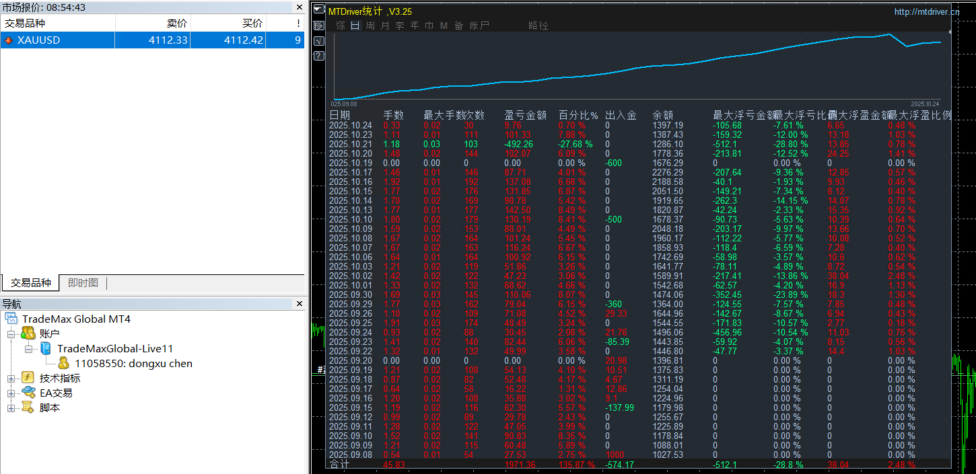Viewport: 976px width, 474px height.
Task: Open the question-mark help icon beside MTDriver panel
Action: pos(319,56)
